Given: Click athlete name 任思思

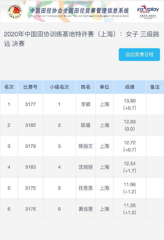Looking at the screenshot, I should click(x=86, y=188).
